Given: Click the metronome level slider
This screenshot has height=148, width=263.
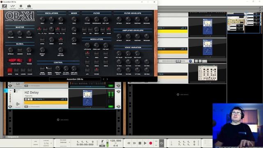Looking at the screenshot, I should click(x=107, y=143).
